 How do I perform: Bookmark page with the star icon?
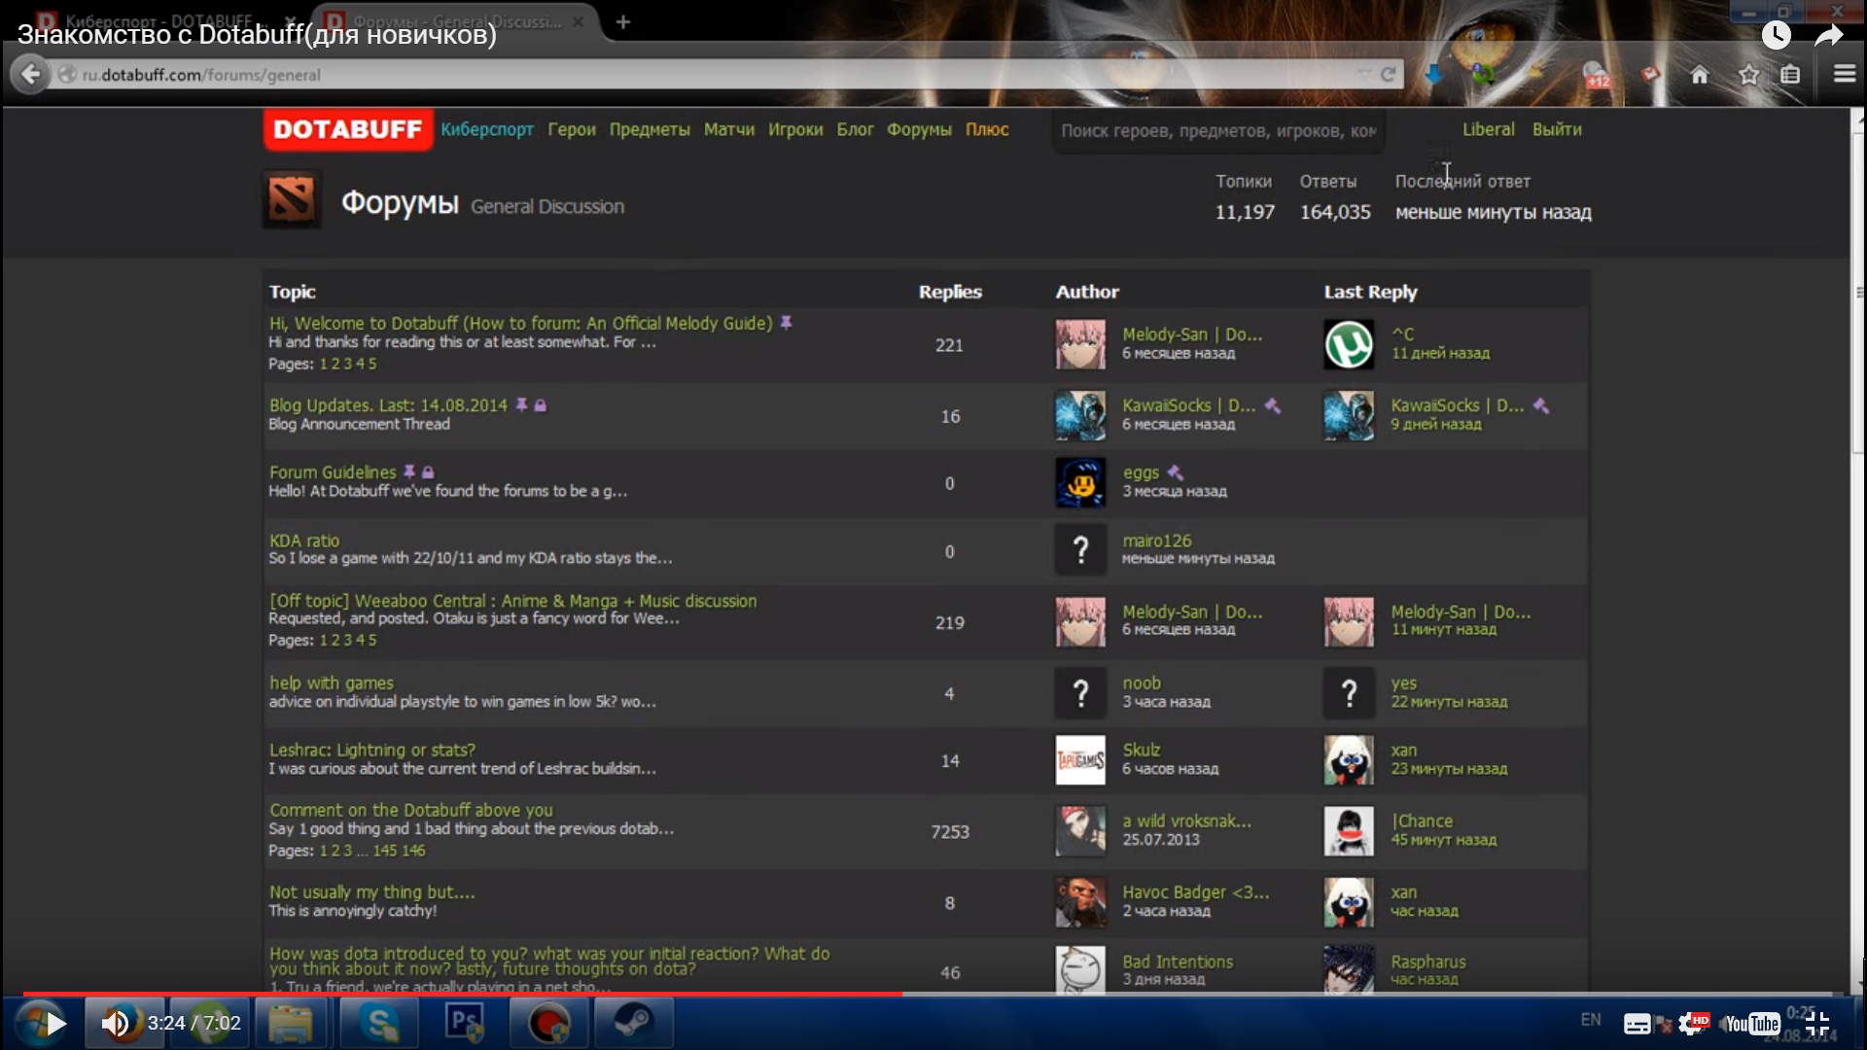(x=1748, y=75)
